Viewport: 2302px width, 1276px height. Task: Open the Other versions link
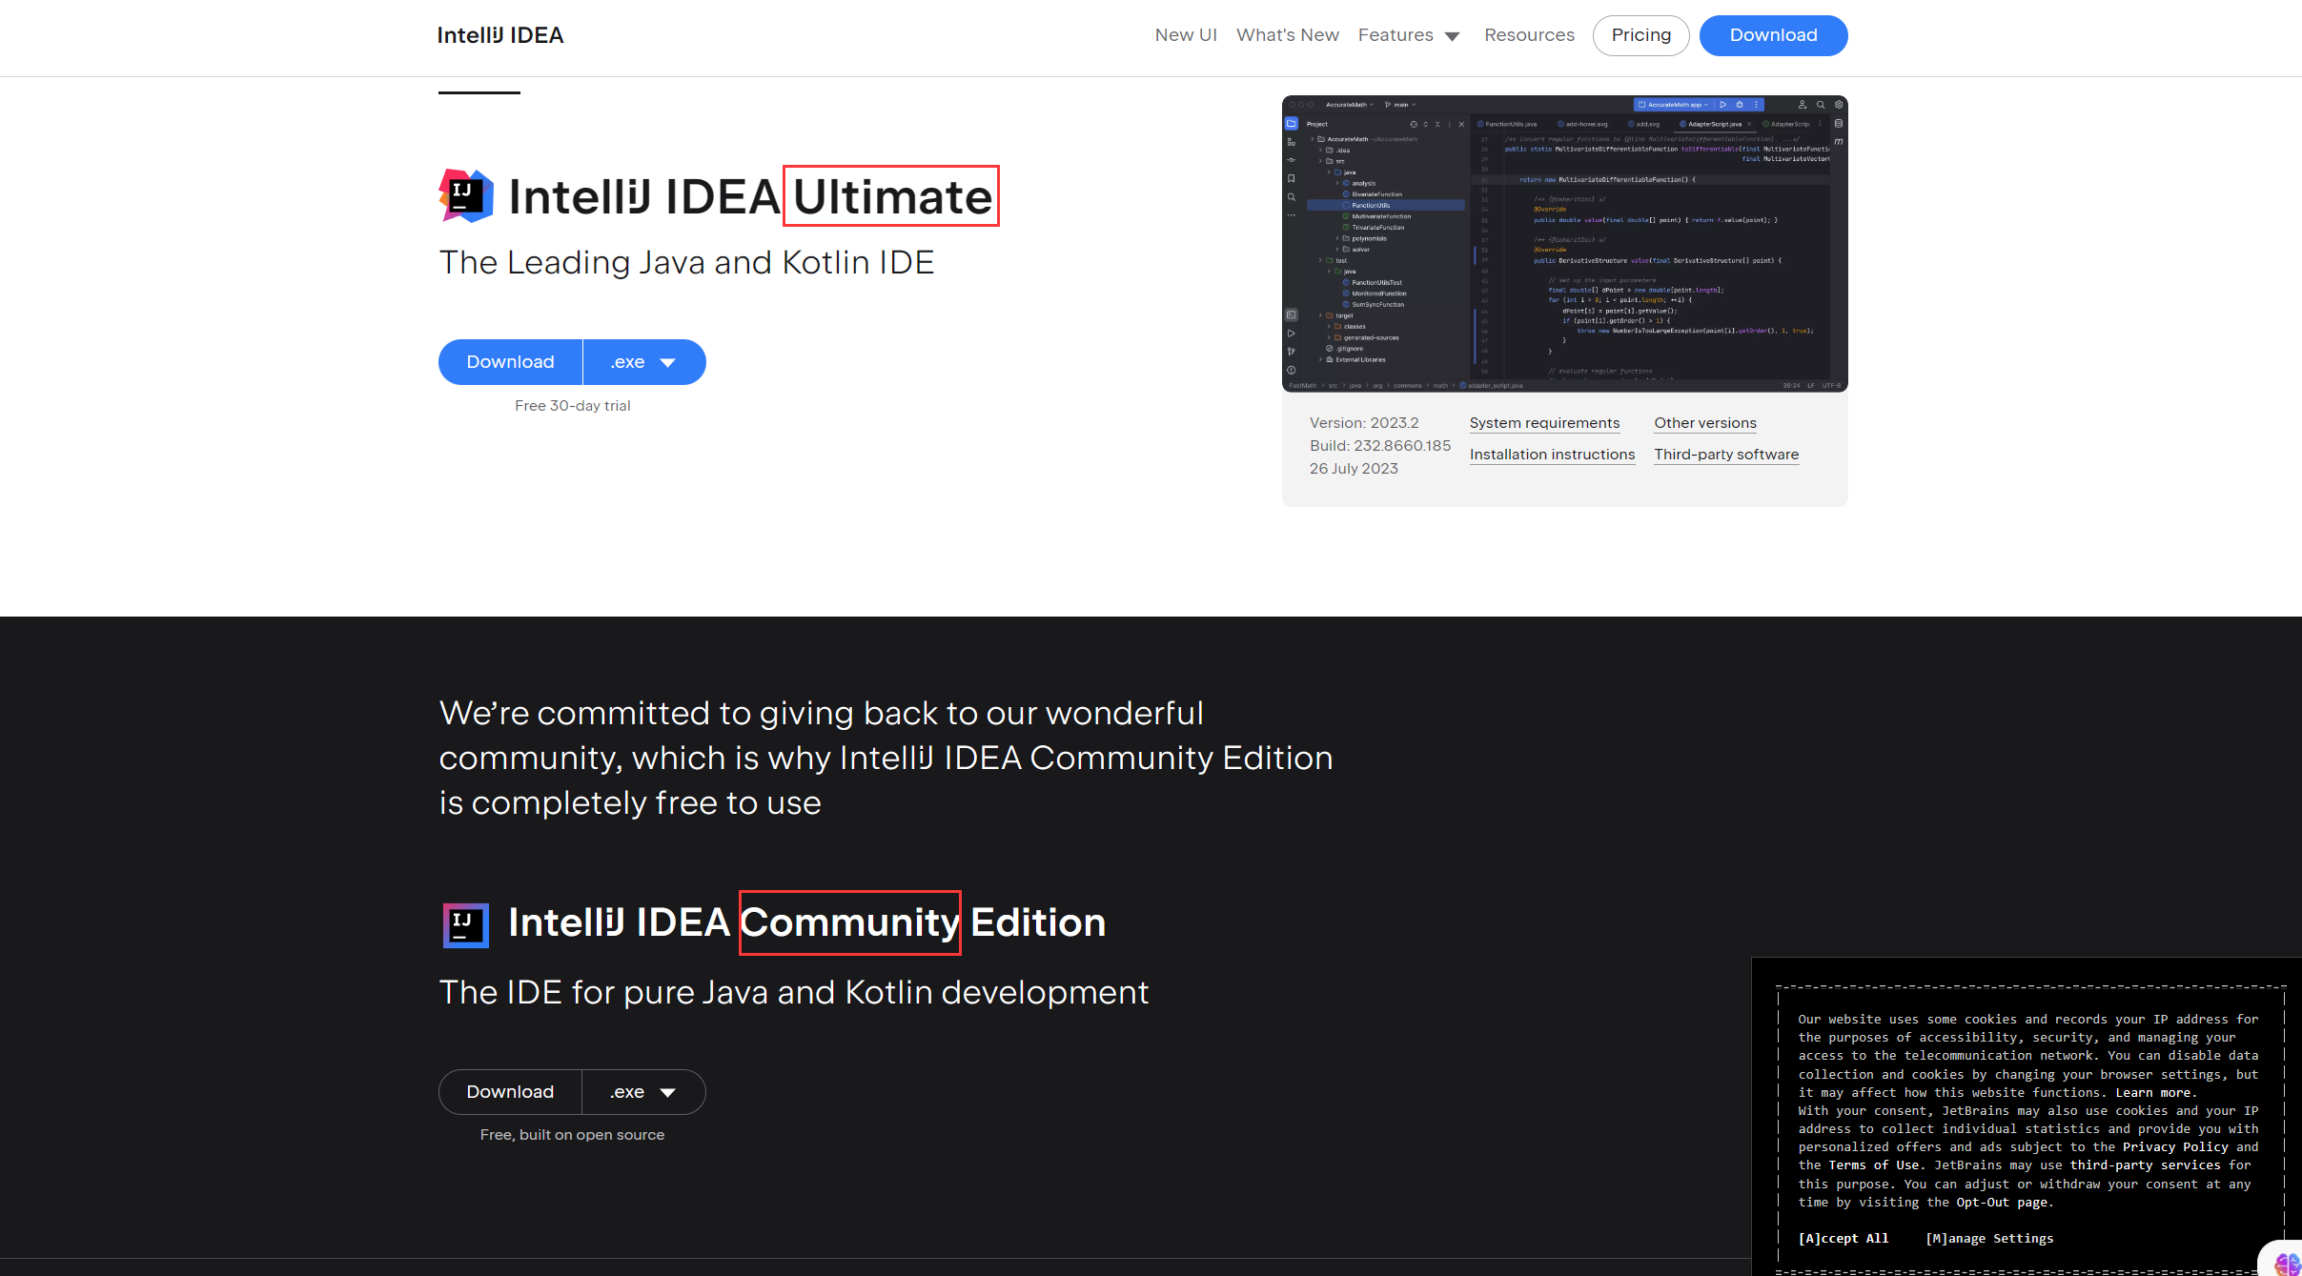[x=1704, y=423]
